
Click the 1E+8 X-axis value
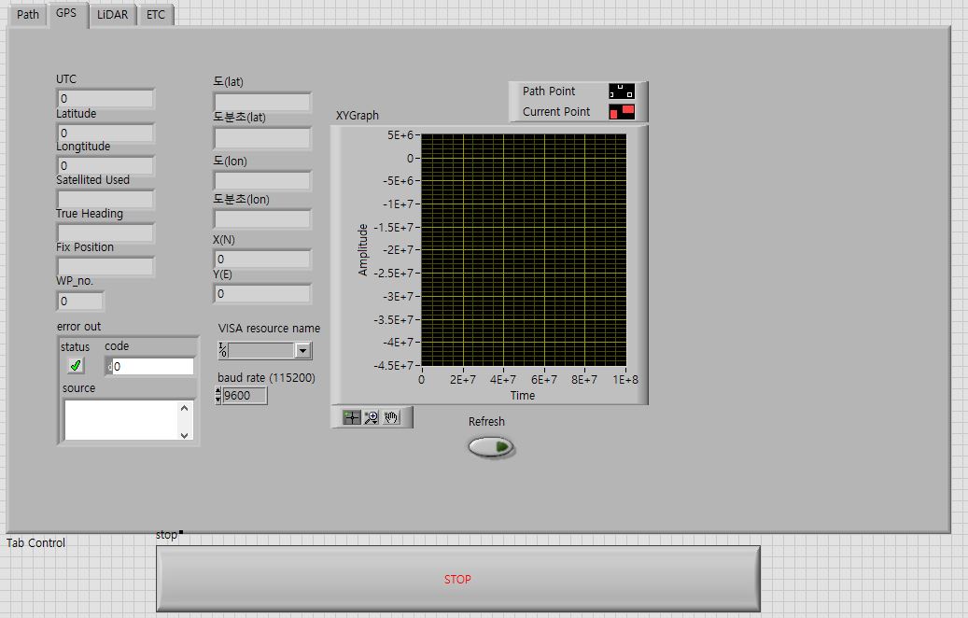click(x=624, y=380)
